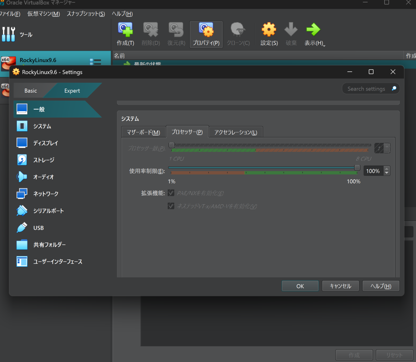Viewport: 416px width, 362px height.
Task: Switch to Basic settings mode
Action: [x=31, y=91]
